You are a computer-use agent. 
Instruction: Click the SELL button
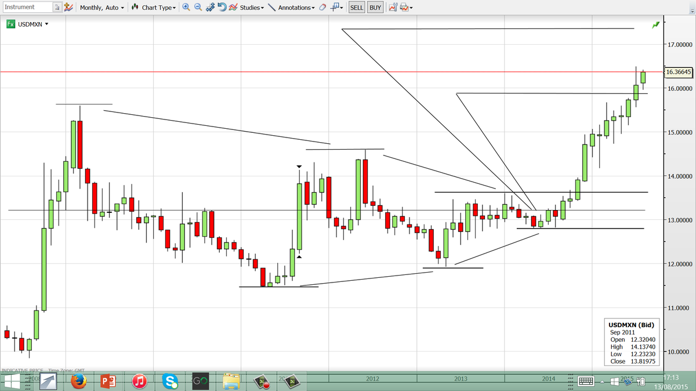(x=357, y=8)
